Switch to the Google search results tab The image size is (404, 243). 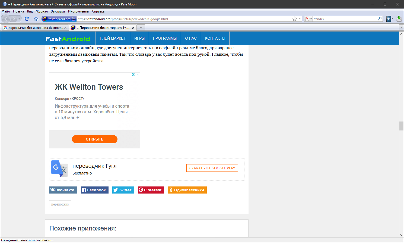tap(35, 28)
